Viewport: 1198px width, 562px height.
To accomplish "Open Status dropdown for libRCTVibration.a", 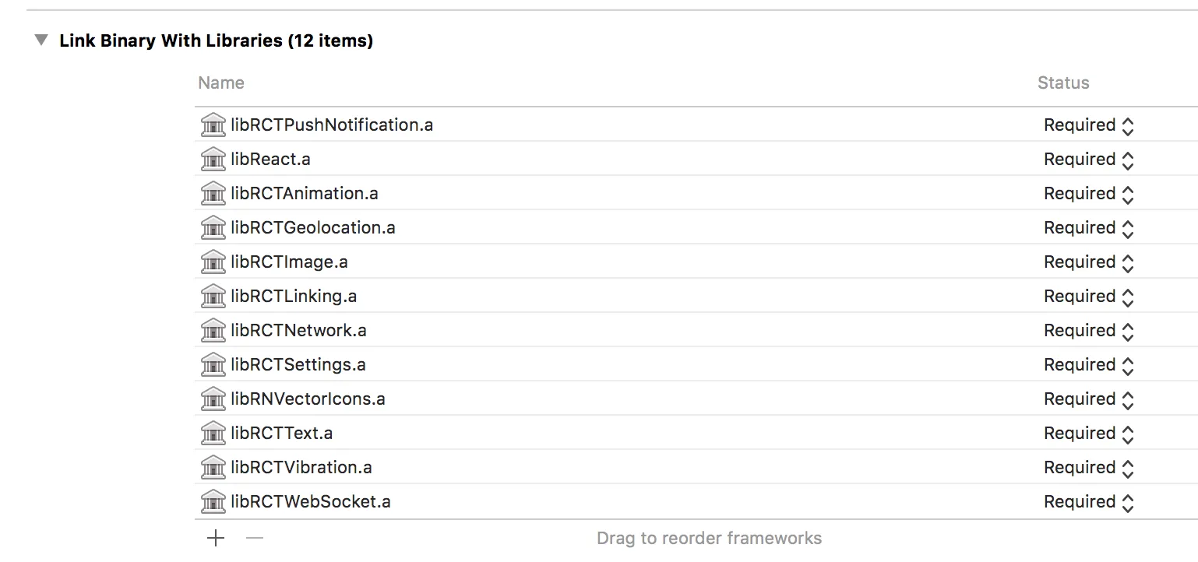I will point(1089,468).
